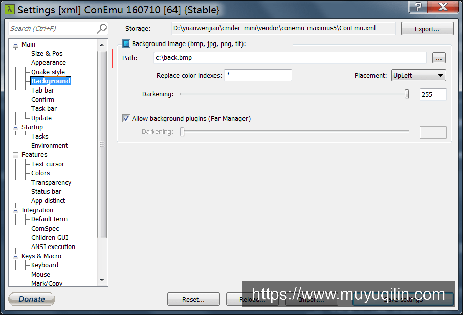Image resolution: width=463 pixels, height=315 pixels.
Task: Select Quake style in tree
Action: [48, 72]
